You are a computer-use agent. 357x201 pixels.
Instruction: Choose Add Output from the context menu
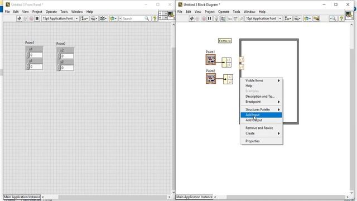point(262,120)
